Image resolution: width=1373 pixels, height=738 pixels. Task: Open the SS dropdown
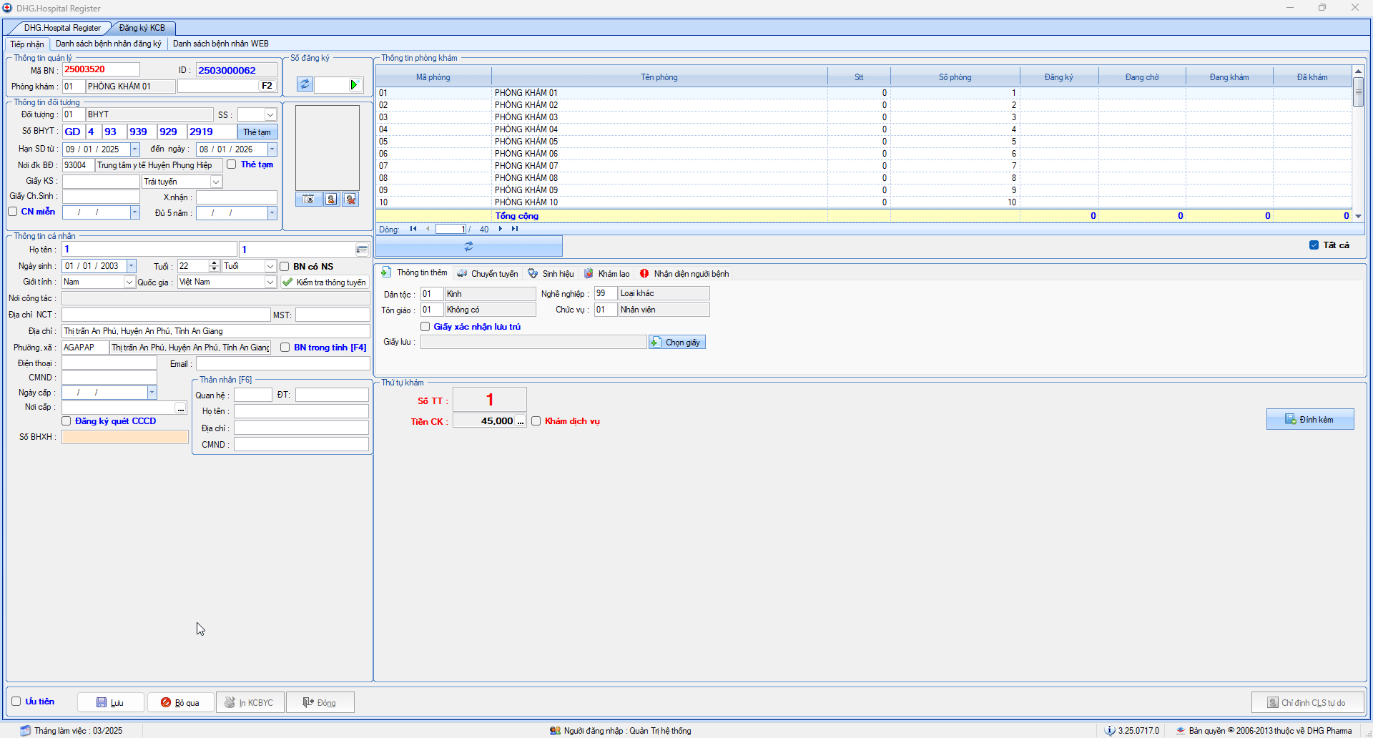pyautogui.click(x=270, y=115)
